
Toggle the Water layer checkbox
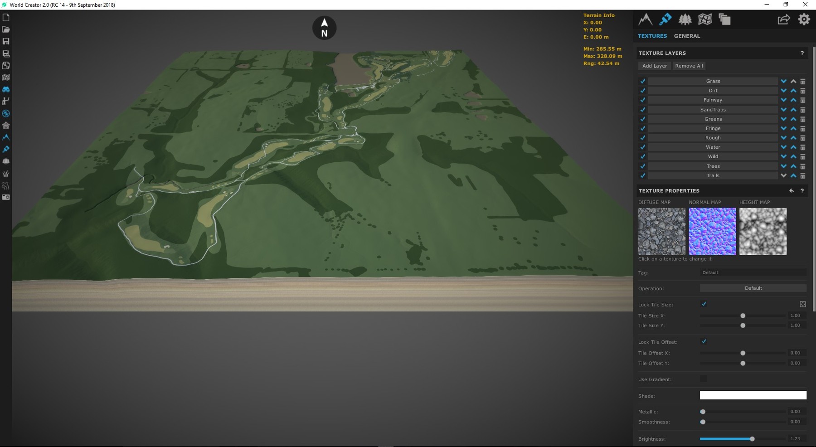point(642,147)
